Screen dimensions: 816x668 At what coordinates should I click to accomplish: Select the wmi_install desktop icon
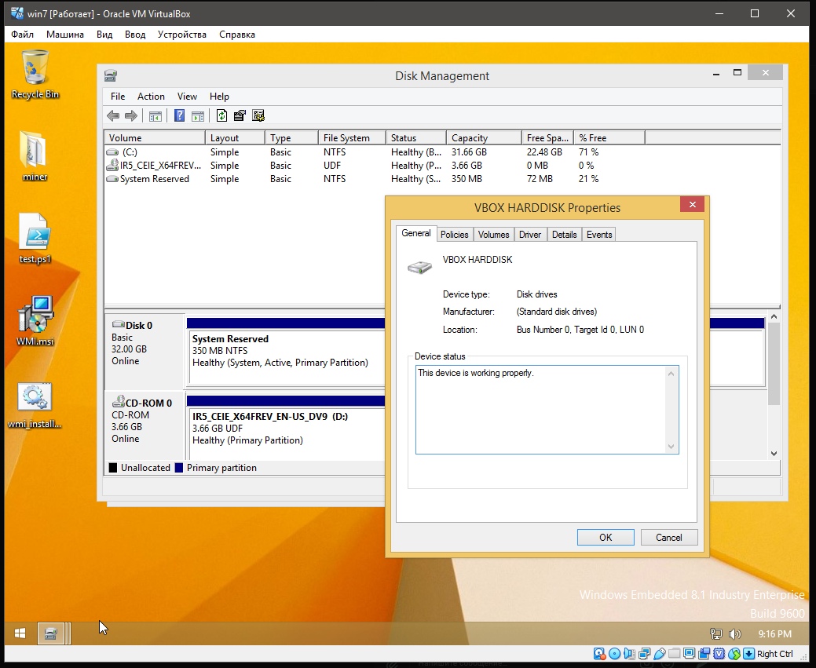[x=35, y=406]
